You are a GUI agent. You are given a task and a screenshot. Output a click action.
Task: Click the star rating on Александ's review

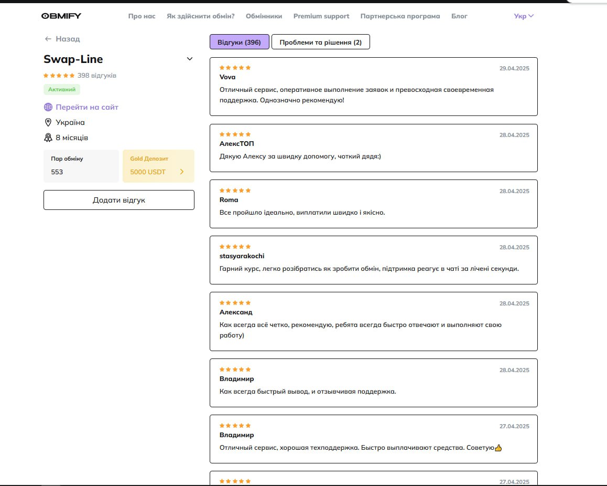pos(235,303)
